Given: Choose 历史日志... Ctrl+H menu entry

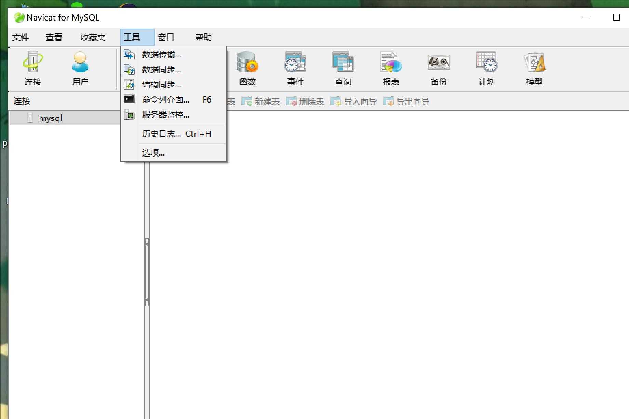Looking at the screenshot, I should point(174,134).
